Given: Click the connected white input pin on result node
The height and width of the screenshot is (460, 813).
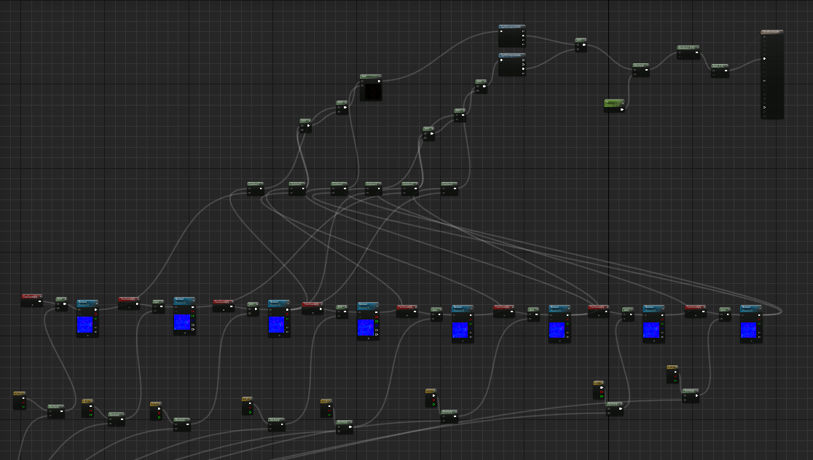Looking at the screenshot, I should click(x=764, y=59).
